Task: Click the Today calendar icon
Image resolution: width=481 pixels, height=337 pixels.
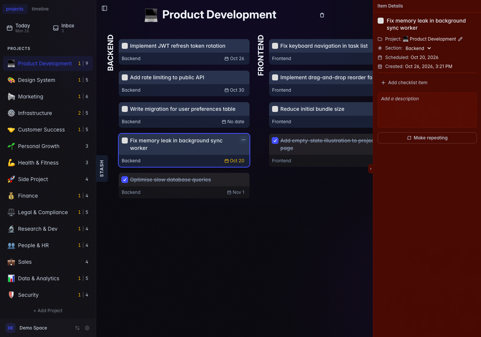Action: 10,28
